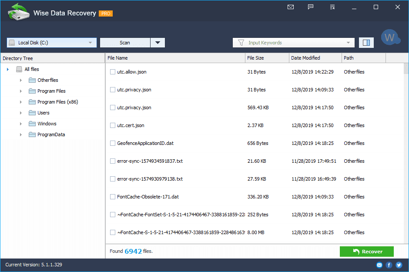Image resolution: width=409 pixels, height=272 pixels.
Task: Select the checkbox for GeofenceApplicationID.dat
Action: tap(112, 143)
